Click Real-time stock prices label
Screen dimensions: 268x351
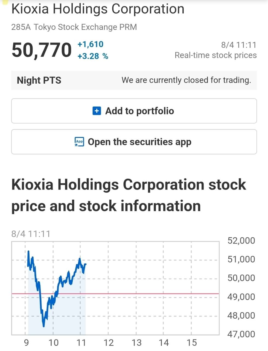point(216,55)
